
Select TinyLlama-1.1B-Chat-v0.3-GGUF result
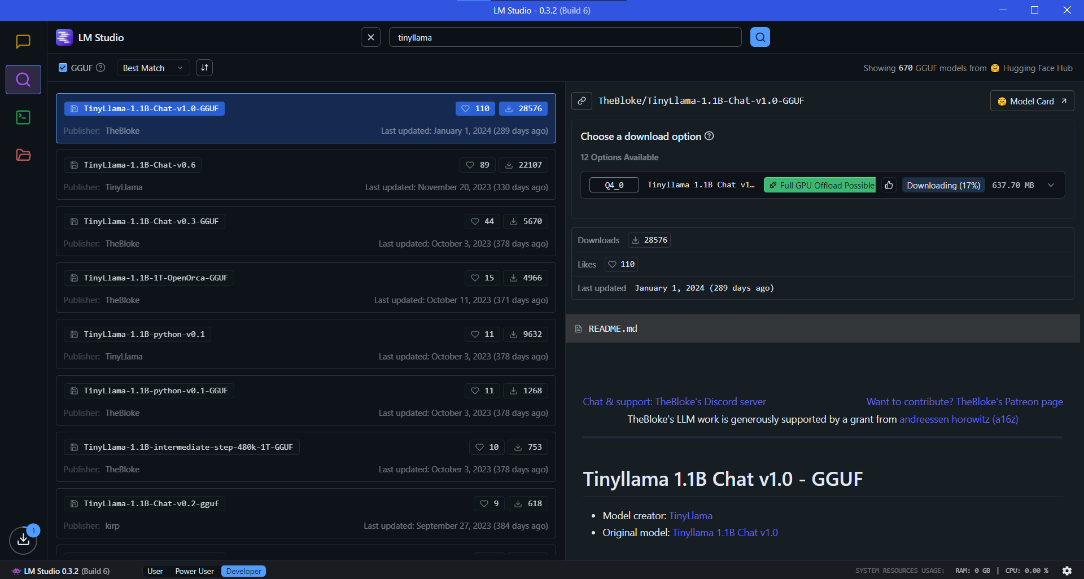(306, 231)
